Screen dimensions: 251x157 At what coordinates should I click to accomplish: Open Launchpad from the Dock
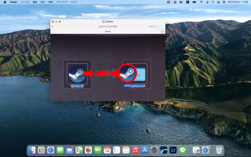tap(41, 150)
